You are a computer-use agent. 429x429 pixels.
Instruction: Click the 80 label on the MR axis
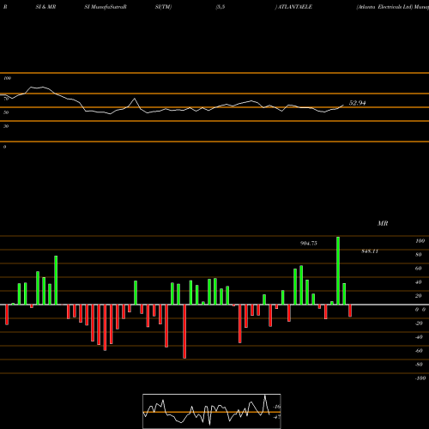[419, 255]
